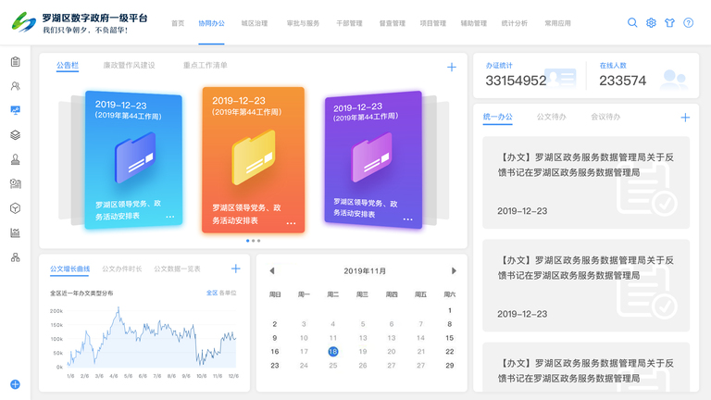Select the 统一办公 tab
The width and height of the screenshot is (711, 400).
[x=497, y=117]
